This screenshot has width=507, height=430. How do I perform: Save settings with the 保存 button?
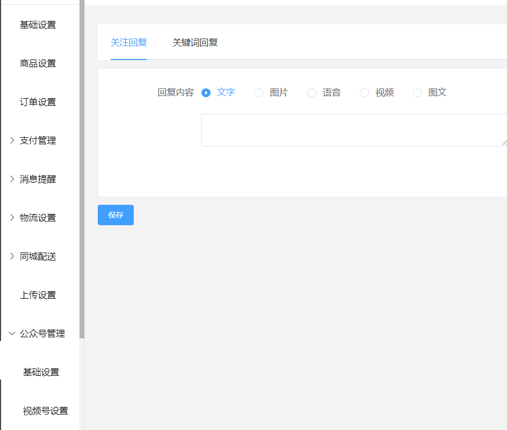pyautogui.click(x=116, y=215)
